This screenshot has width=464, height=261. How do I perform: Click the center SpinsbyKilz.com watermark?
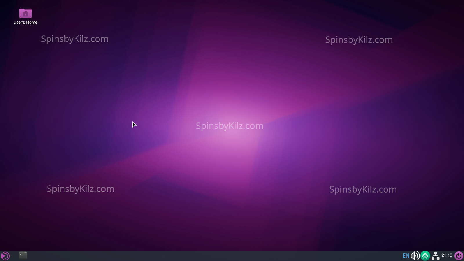pos(229,126)
